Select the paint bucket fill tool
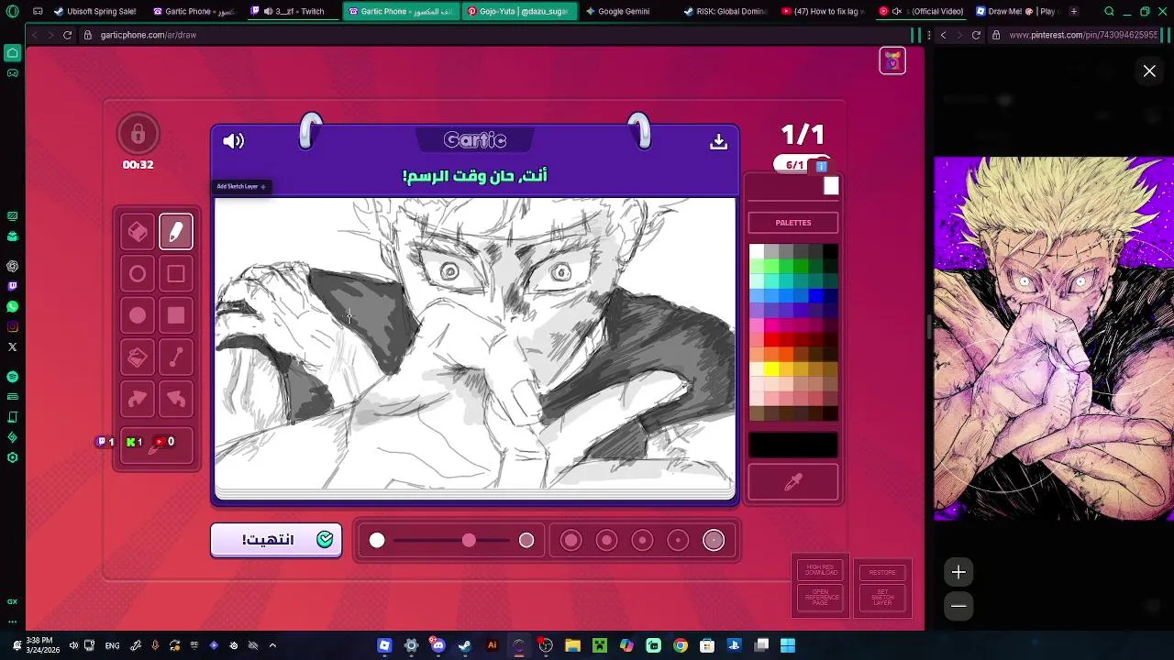This screenshot has width=1174, height=660. tap(138, 357)
